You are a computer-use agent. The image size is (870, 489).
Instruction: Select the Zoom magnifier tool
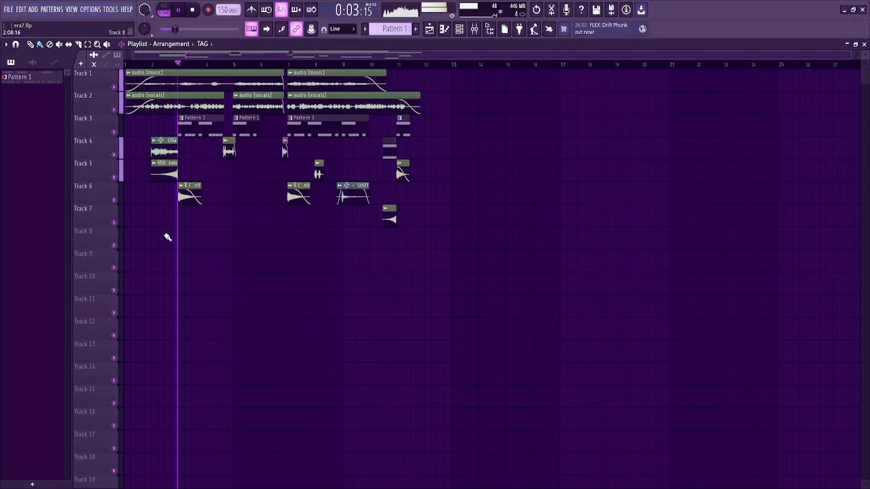[97, 44]
